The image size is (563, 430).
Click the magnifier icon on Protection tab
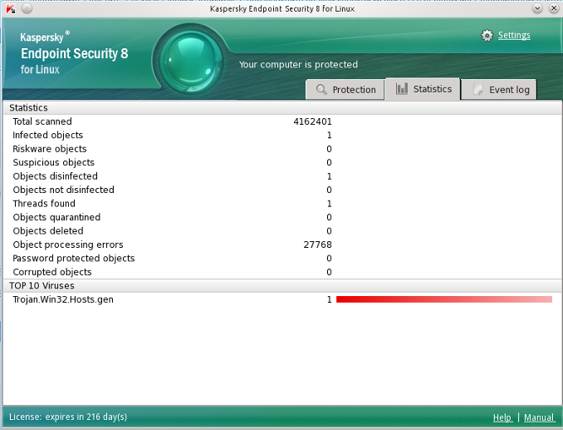click(321, 90)
